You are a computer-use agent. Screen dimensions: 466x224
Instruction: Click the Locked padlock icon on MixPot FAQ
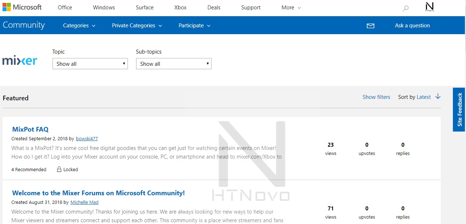pyautogui.click(x=58, y=169)
